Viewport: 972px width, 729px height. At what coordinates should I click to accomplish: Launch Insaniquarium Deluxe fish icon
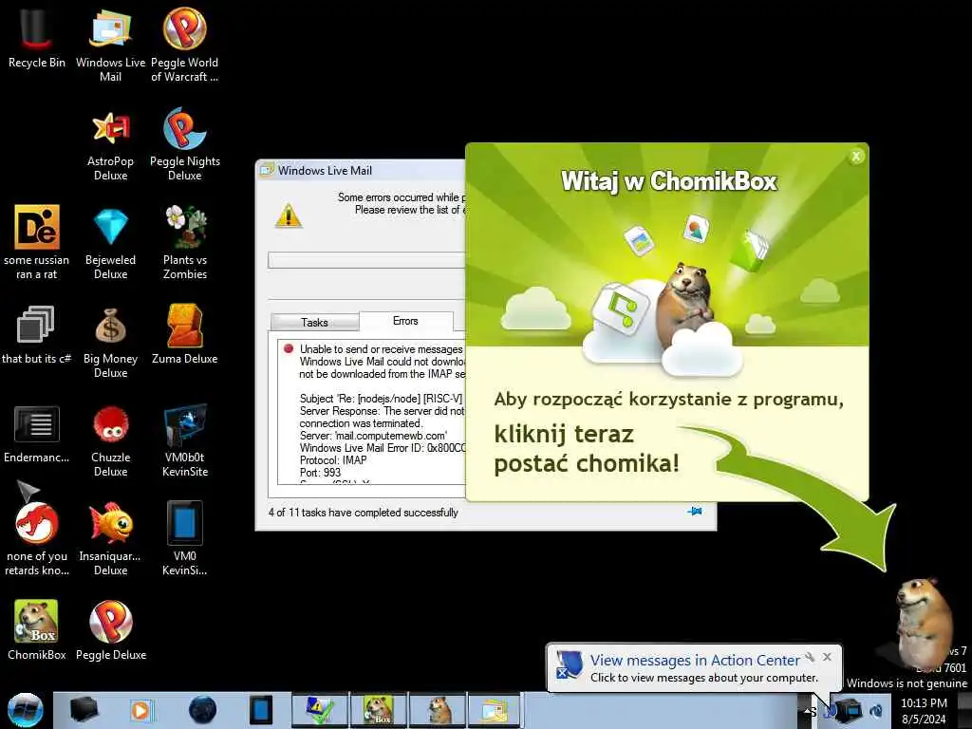(110, 538)
